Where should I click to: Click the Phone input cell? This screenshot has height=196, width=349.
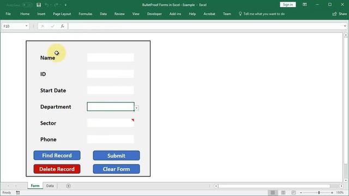(110, 139)
